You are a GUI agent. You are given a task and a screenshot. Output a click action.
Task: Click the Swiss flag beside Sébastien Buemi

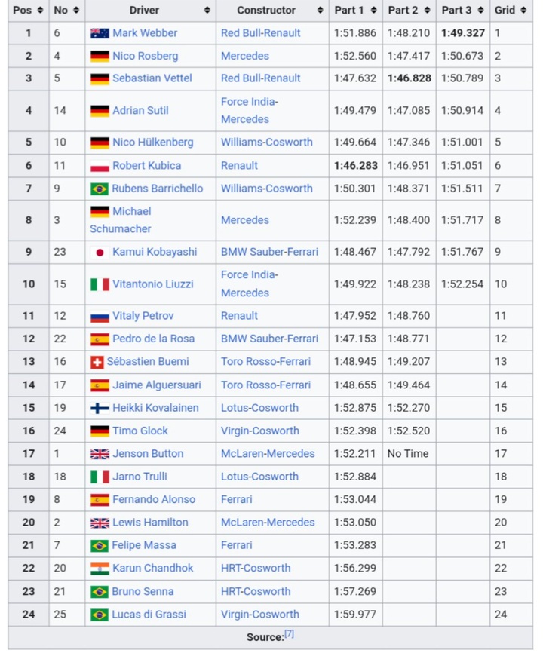pyautogui.click(x=97, y=362)
